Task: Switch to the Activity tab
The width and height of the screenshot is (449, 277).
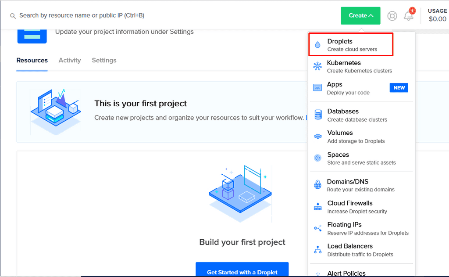Action: coord(70,61)
